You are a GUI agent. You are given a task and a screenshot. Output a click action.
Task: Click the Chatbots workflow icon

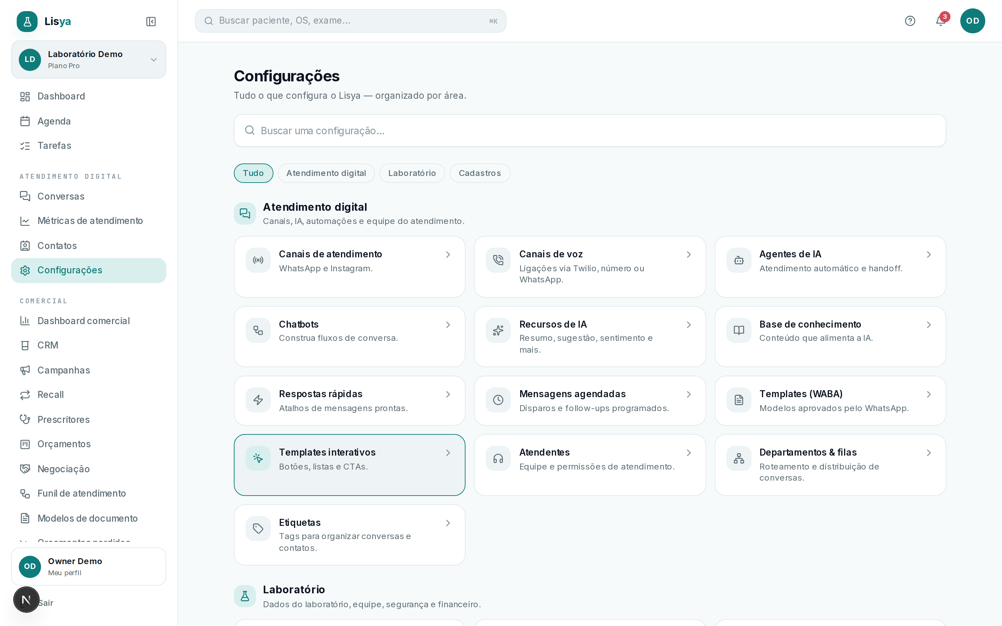258,330
